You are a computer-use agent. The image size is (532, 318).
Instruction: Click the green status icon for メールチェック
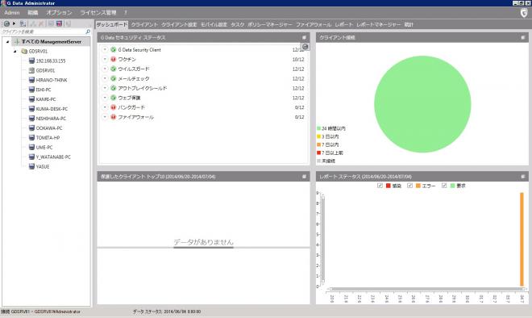click(x=114, y=78)
